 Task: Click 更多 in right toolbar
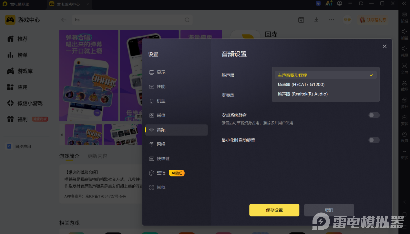[405, 154]
